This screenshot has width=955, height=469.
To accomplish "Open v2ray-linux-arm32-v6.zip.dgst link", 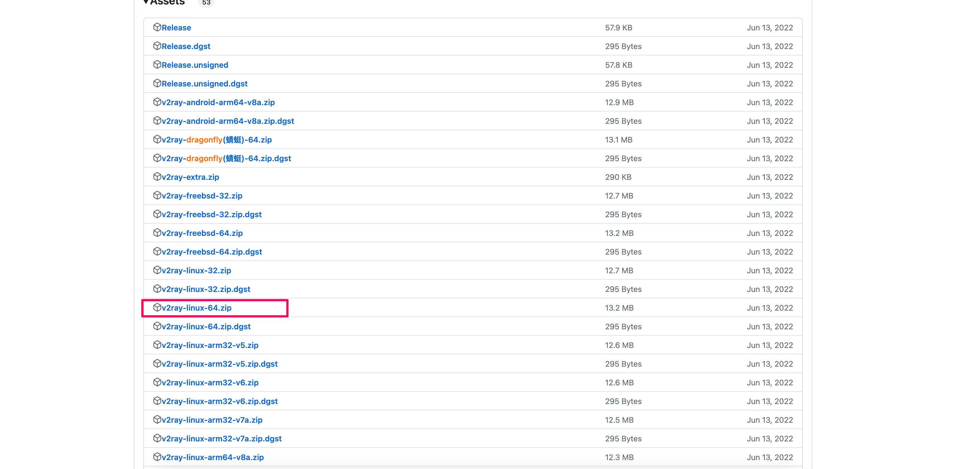I will coord(220,402).
